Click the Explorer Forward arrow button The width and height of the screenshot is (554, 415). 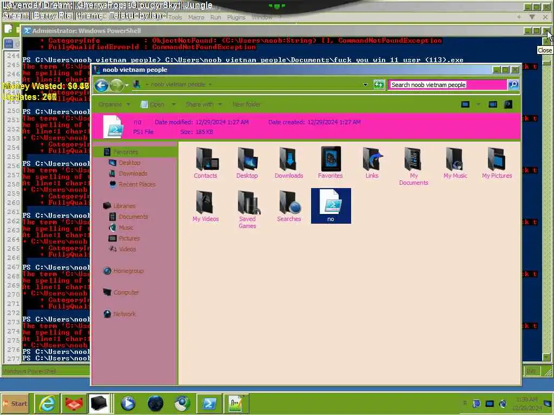(116, 85)
